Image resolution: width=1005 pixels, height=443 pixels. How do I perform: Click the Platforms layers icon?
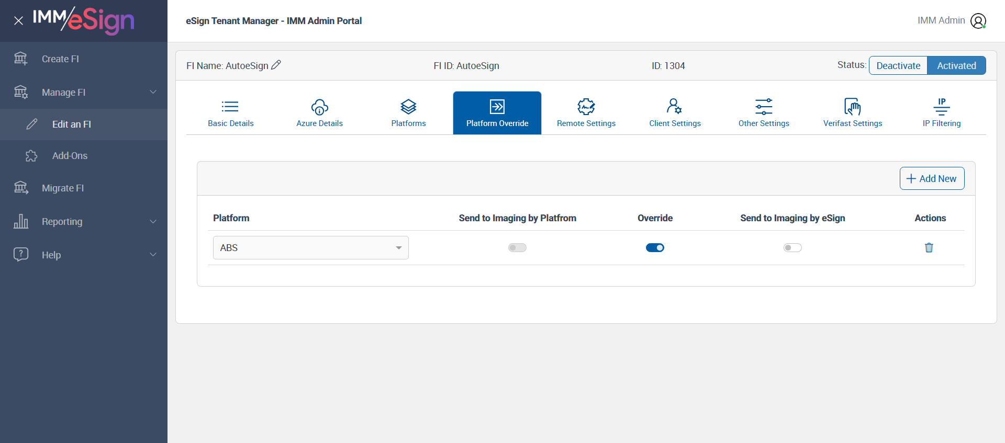coord(408,107)
